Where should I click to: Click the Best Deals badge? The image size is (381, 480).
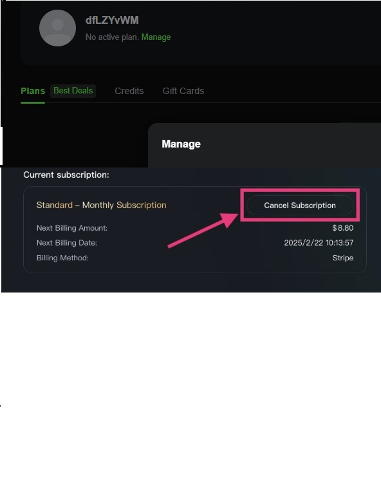(73, 91)
